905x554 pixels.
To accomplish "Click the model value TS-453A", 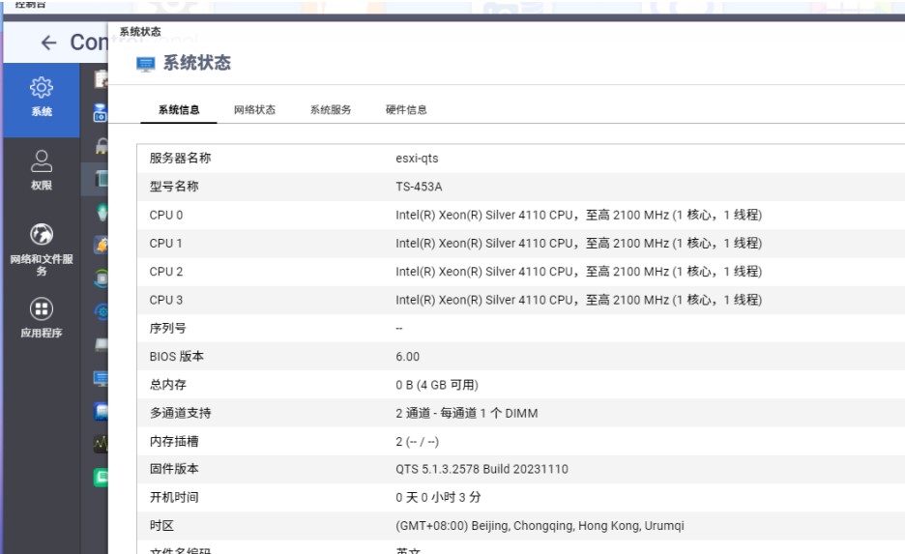I will [419, 187].
